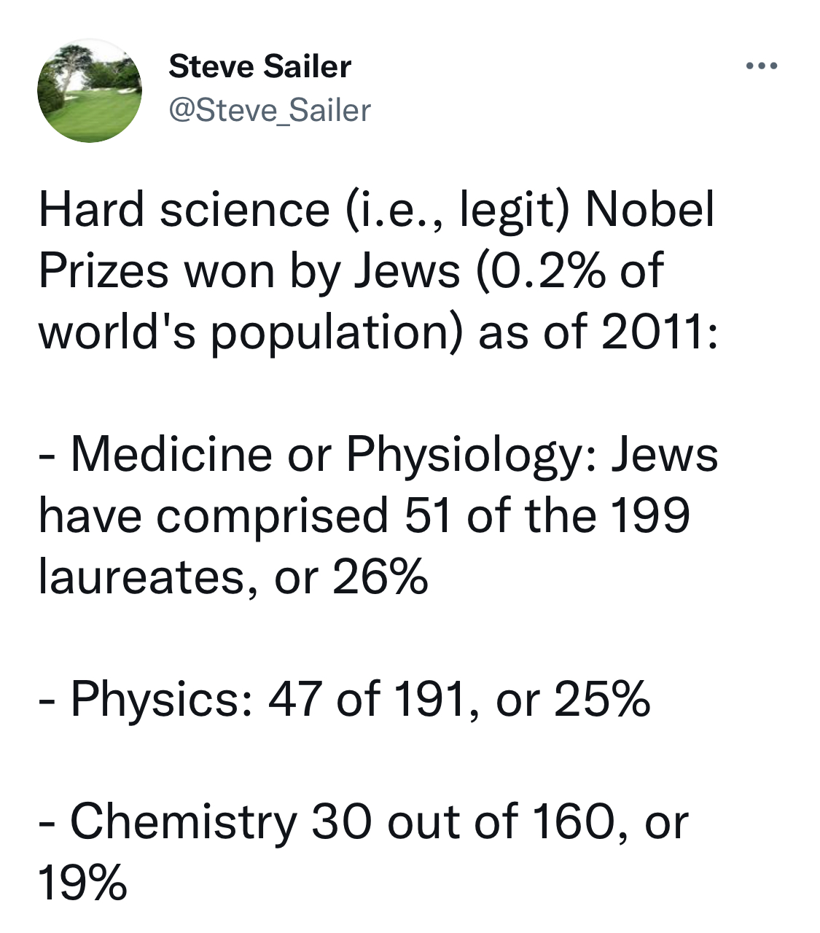
Task: Open the three-dot more options menu
Action: click(762, 66)
